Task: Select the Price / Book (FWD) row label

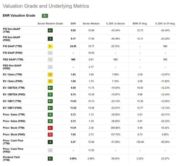Action: pyautogui.click(x=14, y=135)
